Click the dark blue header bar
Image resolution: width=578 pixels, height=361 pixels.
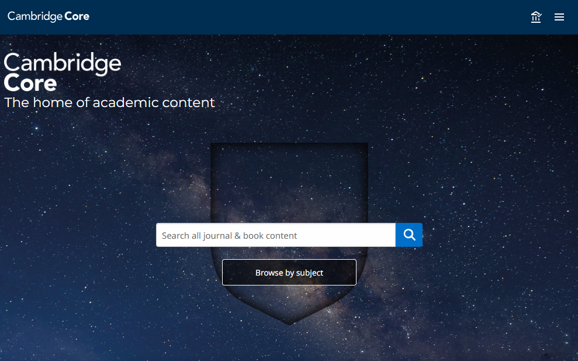tap(292, 17)
